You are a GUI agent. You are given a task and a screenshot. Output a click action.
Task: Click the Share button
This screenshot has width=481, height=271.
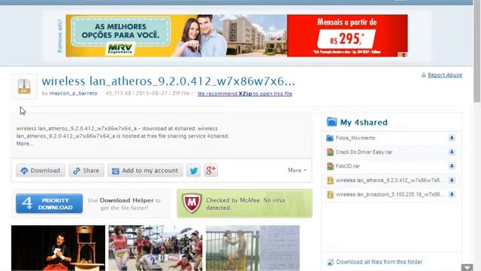coord(86,171)
